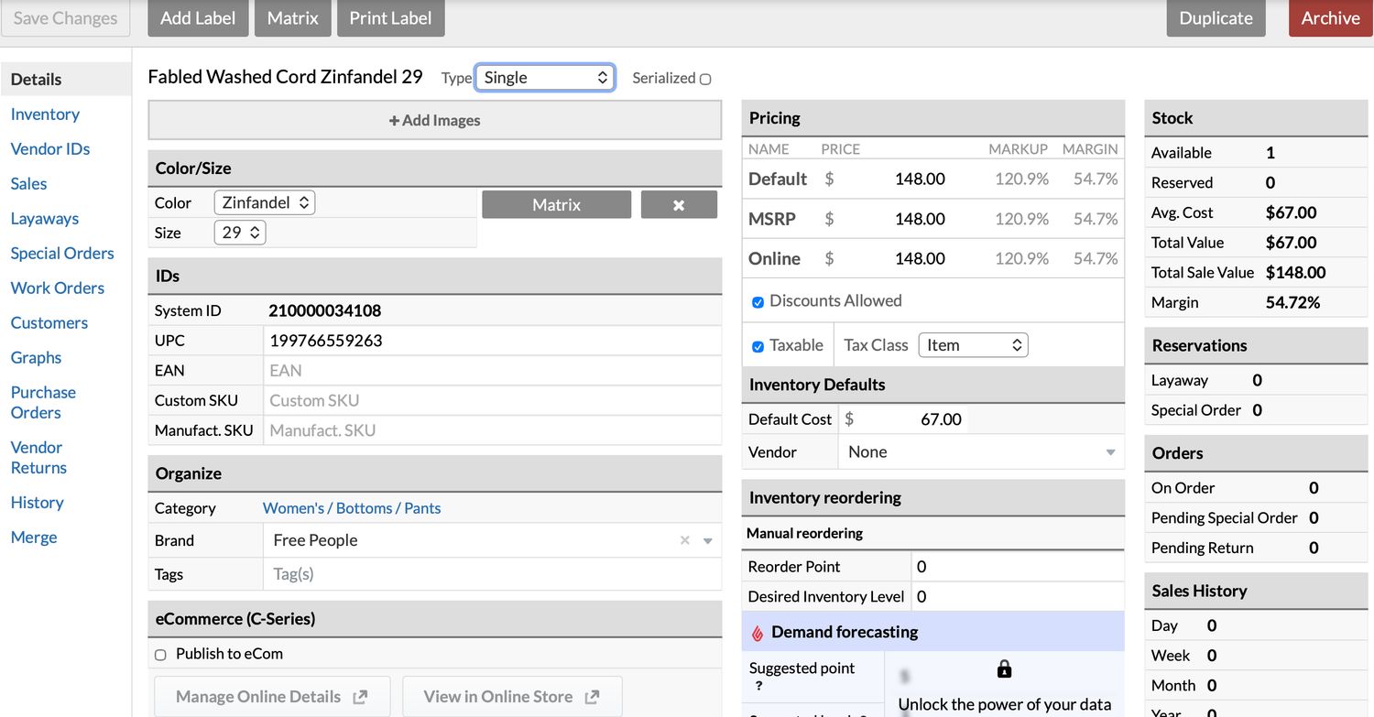View Graphs from the sidebar
The height and width of the screenshot is (717, 1374).
36,358
